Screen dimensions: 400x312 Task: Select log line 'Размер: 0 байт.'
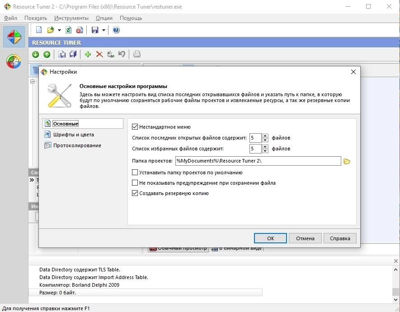(x=146, y=293)
